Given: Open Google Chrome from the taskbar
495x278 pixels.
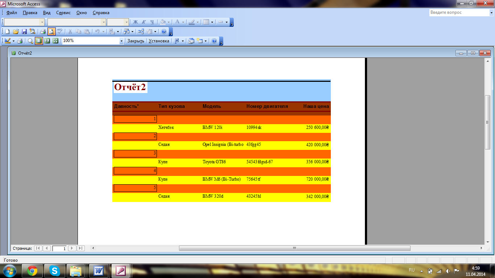Looking at the screenshot, I should 32,271.
